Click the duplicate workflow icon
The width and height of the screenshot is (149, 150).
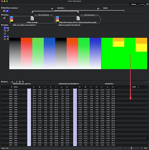coord(4,11)
